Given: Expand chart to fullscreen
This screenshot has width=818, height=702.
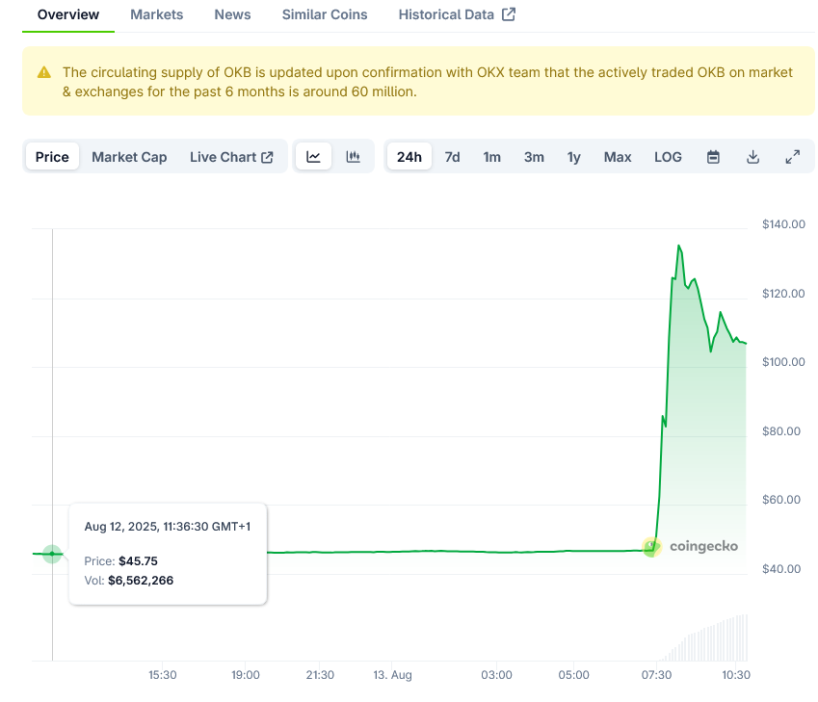Looking at the screenshot, I should pos(792,156).
